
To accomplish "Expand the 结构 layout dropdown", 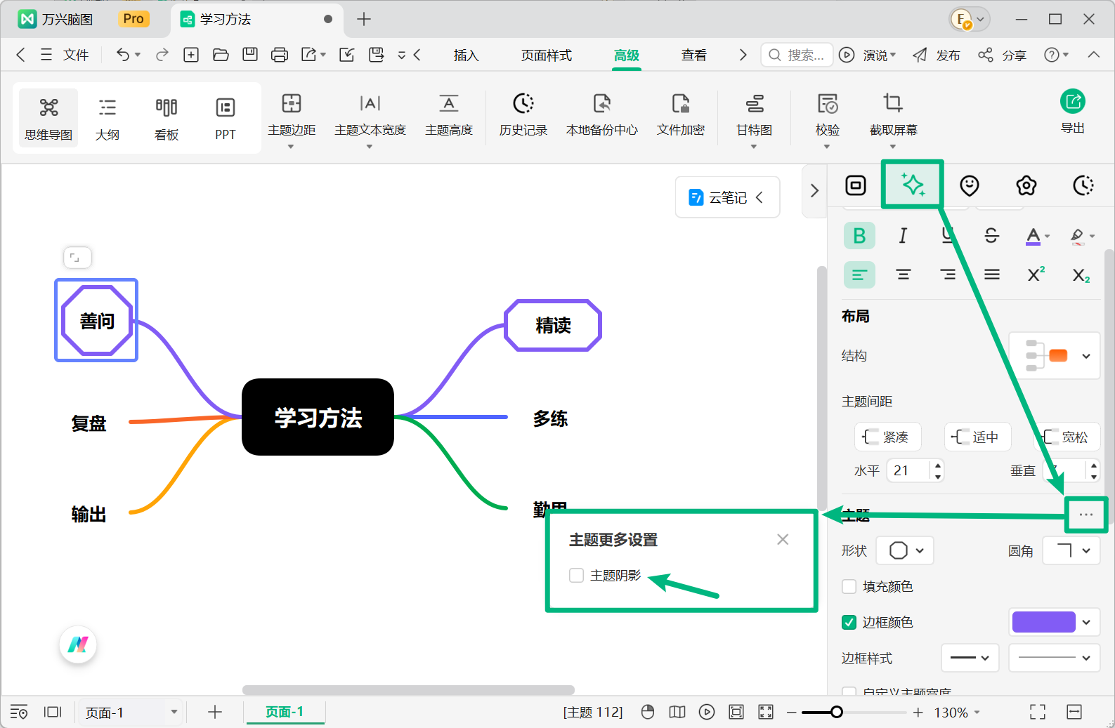I will coord(1055,356).
